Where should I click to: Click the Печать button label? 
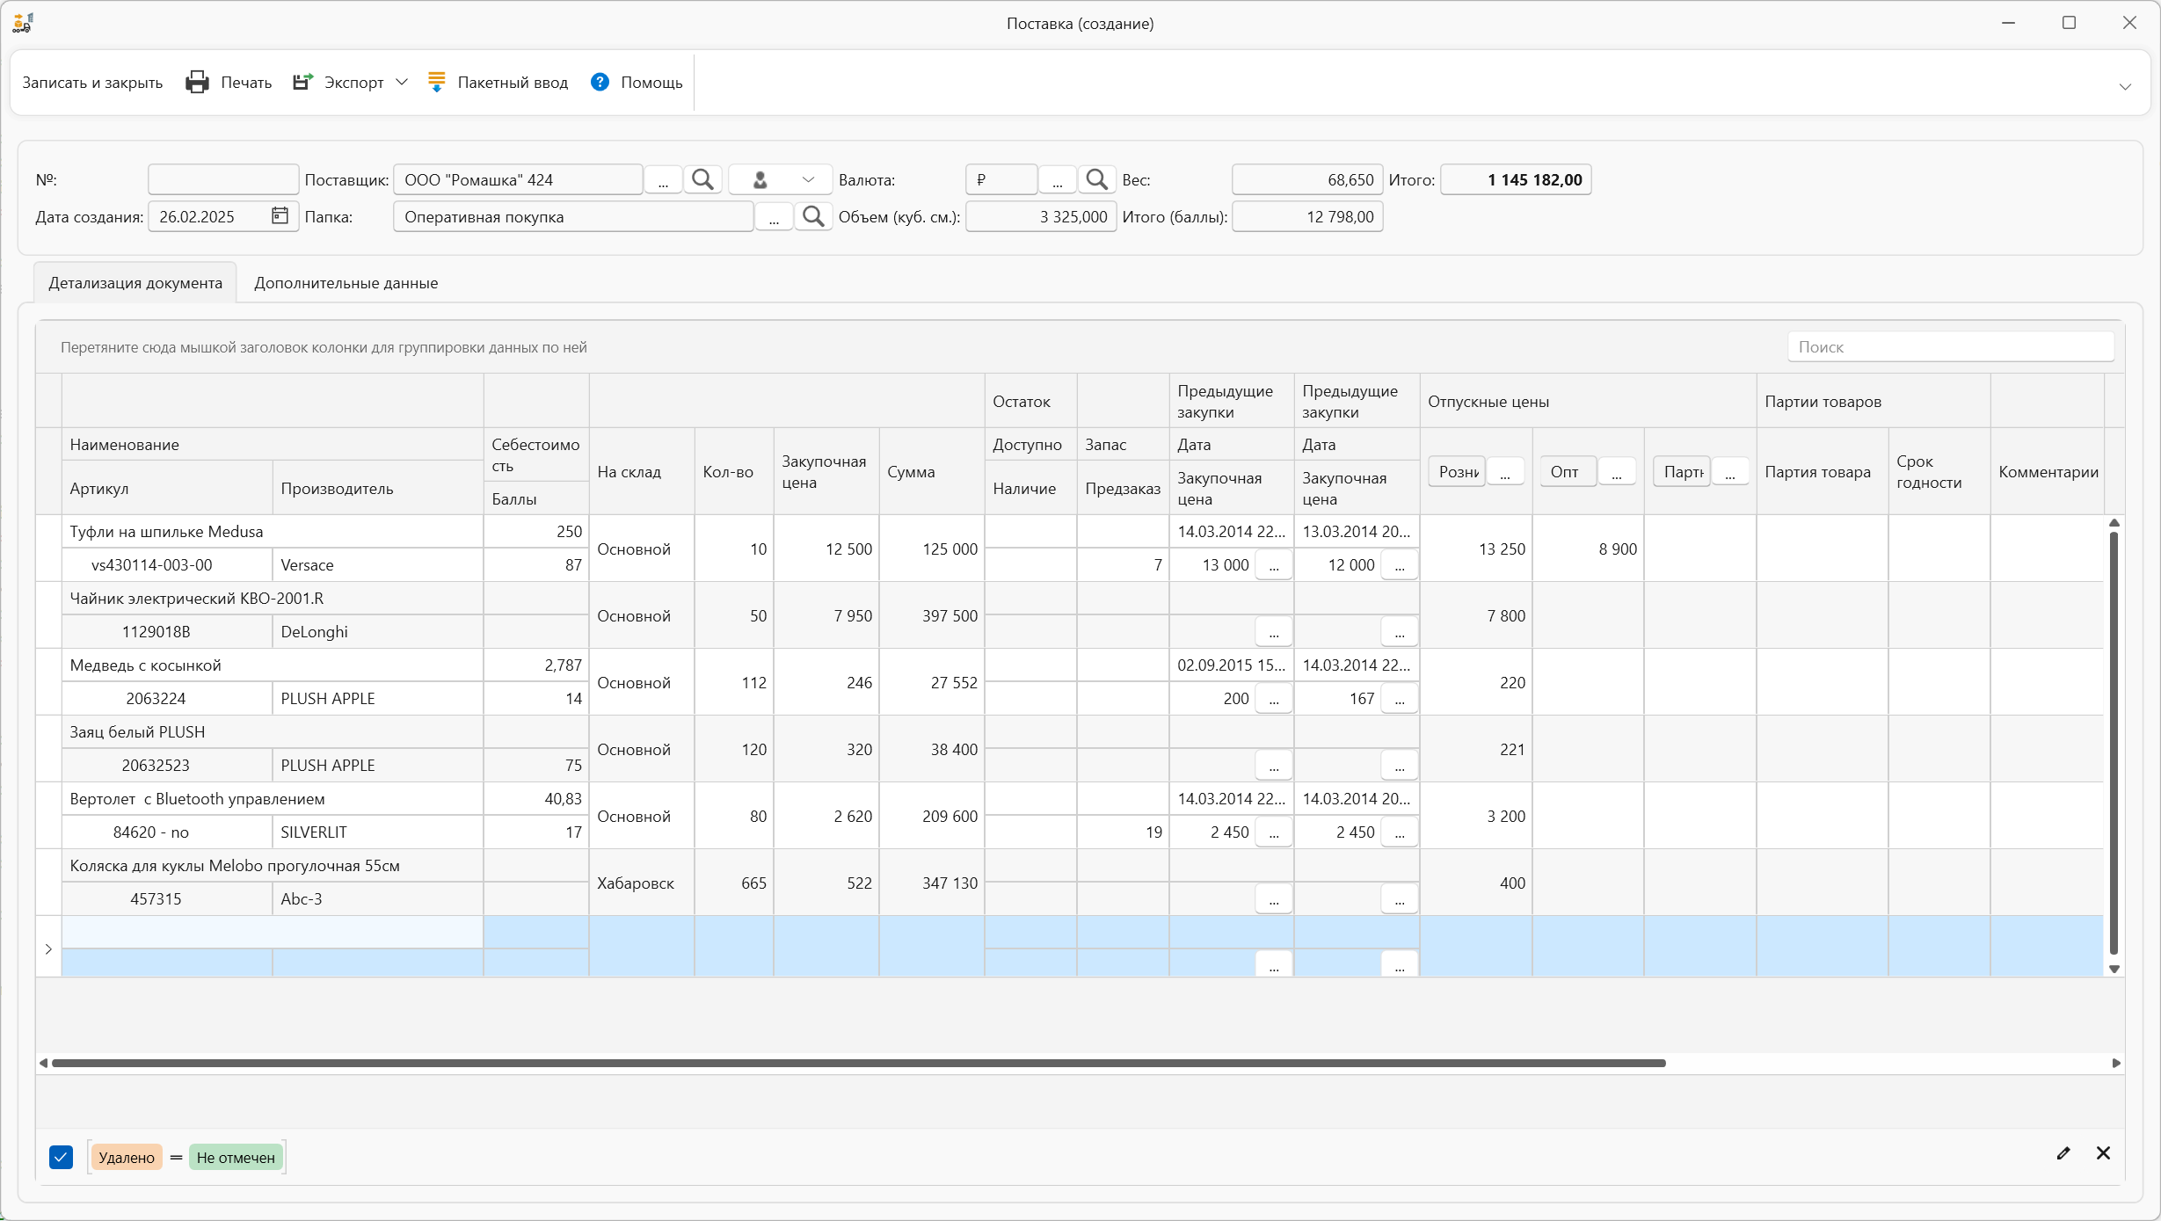tap(246, 83)
